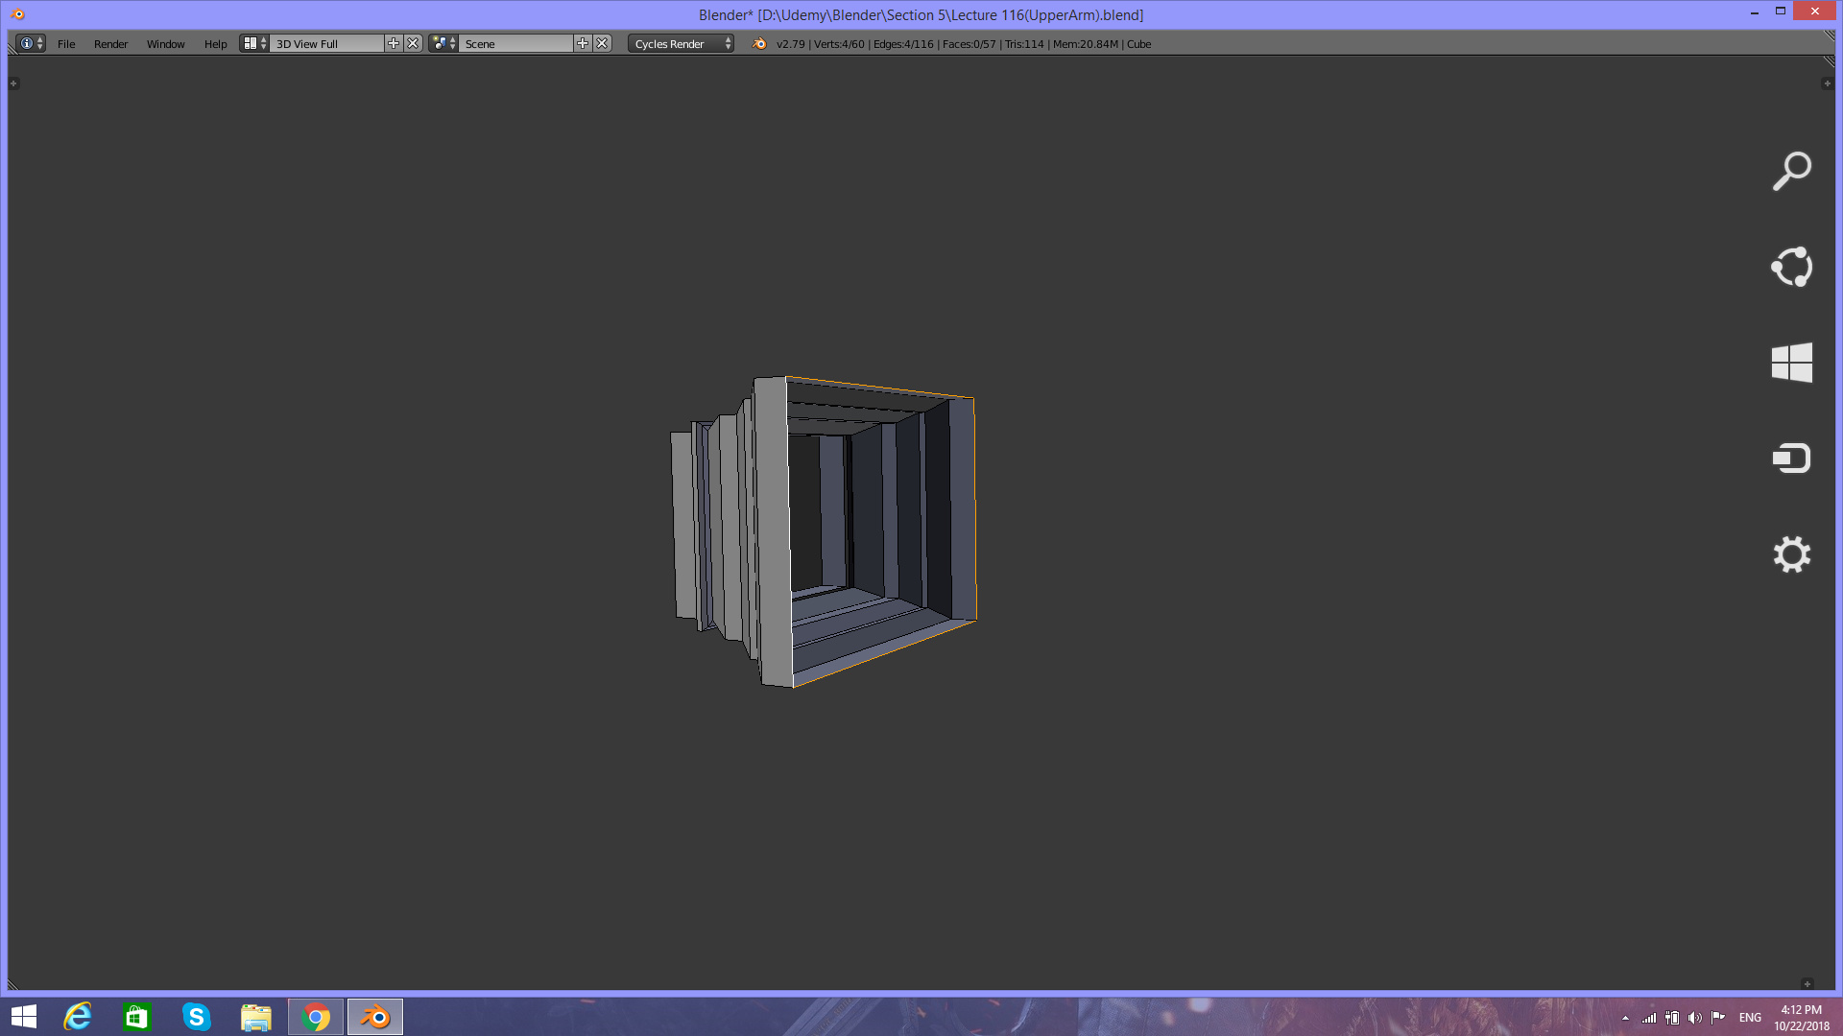The width and height of the screenshot is (1843, 1036).
Task: Open the scene browse dropdown
Action: 443,43
